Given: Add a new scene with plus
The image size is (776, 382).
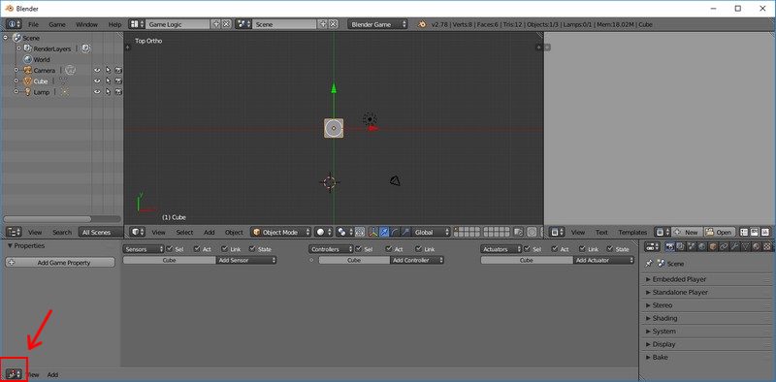Looking at the screenshot, I should tap(323, 23).
